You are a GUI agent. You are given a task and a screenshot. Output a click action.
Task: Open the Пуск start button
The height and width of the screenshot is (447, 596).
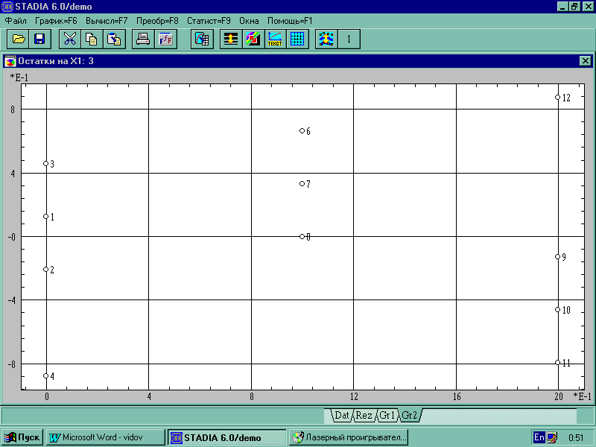coord(22,437)
